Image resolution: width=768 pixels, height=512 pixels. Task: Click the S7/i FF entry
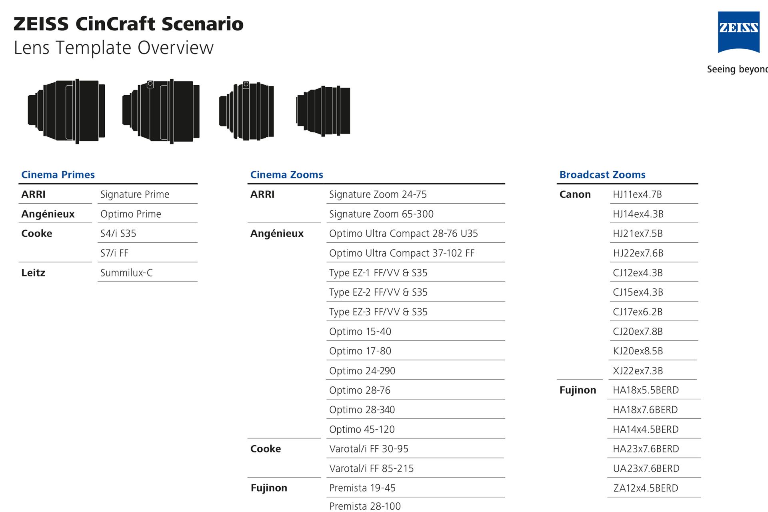tap(114, 253)
